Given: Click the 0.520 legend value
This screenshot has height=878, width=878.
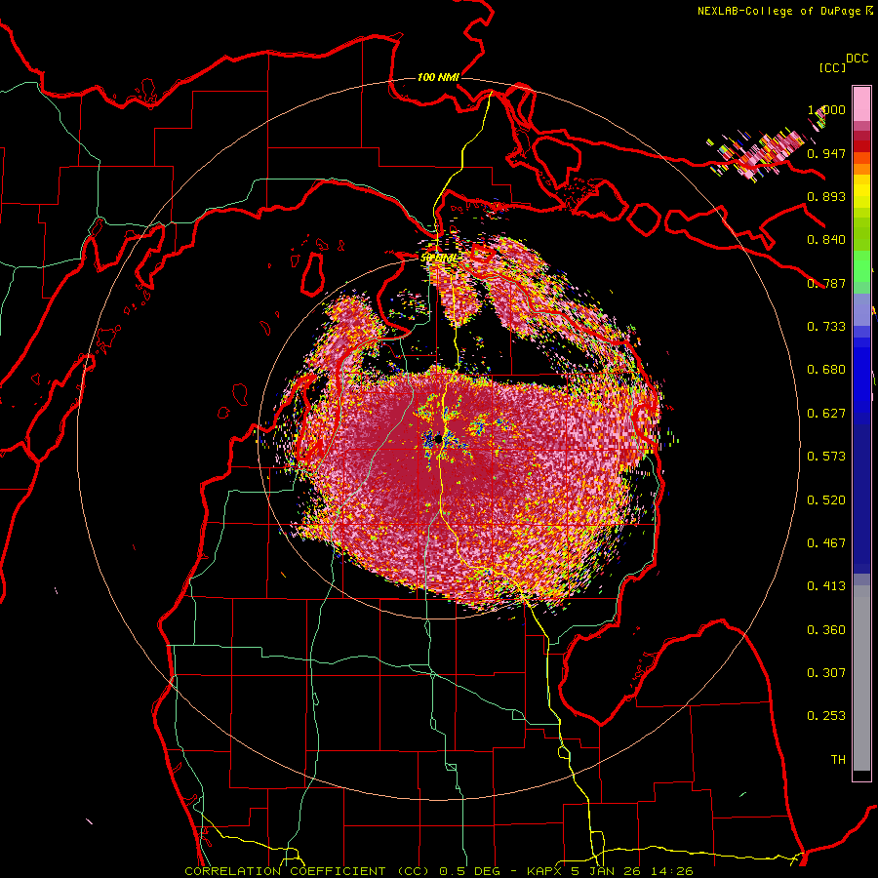Looking at the screenshot, I should (826, 500).
